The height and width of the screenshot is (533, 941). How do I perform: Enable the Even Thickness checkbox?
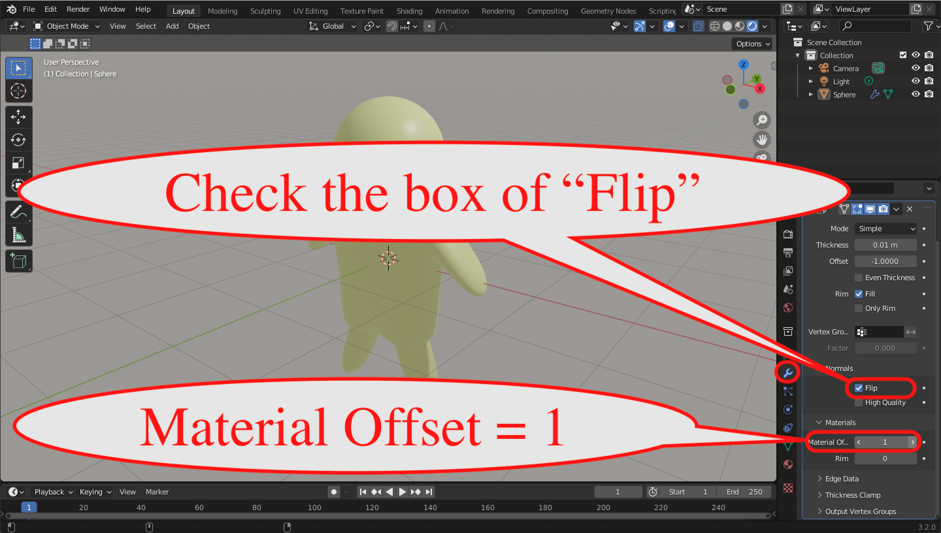(x=859, y=278)
